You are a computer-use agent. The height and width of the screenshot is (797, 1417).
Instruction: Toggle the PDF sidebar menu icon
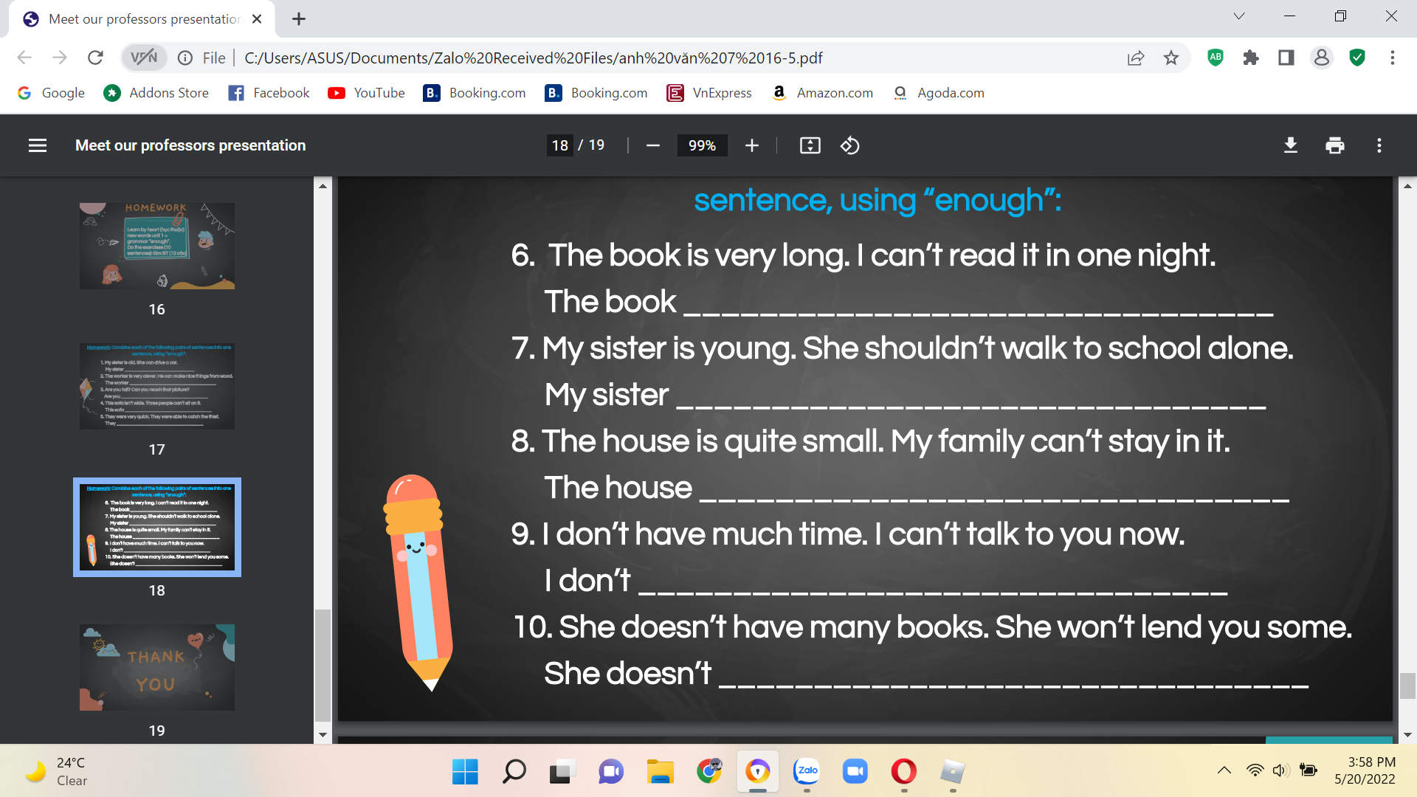38,145
